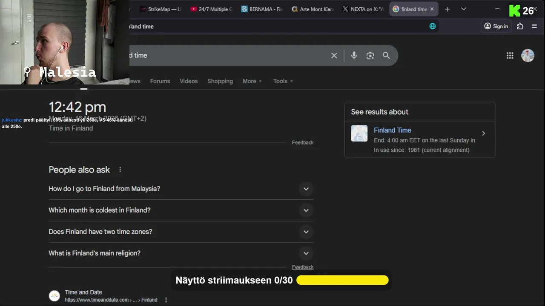Click the Finland Time thumbnail image
545x306 pixels.
pos(359,133)
